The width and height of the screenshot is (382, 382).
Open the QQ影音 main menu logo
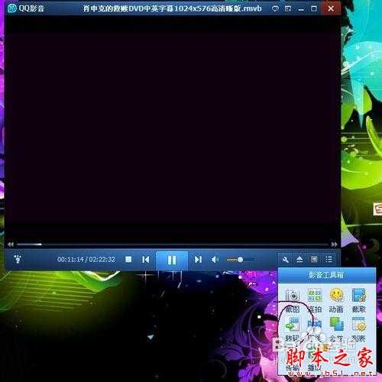[x=12, y=8]
